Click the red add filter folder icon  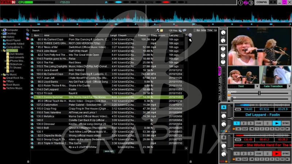[x=28, y=38]
